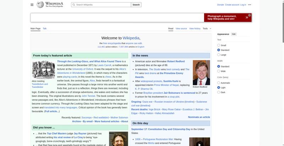Click the By email link
The image size is (284, 146).
(x=88, y=122)
